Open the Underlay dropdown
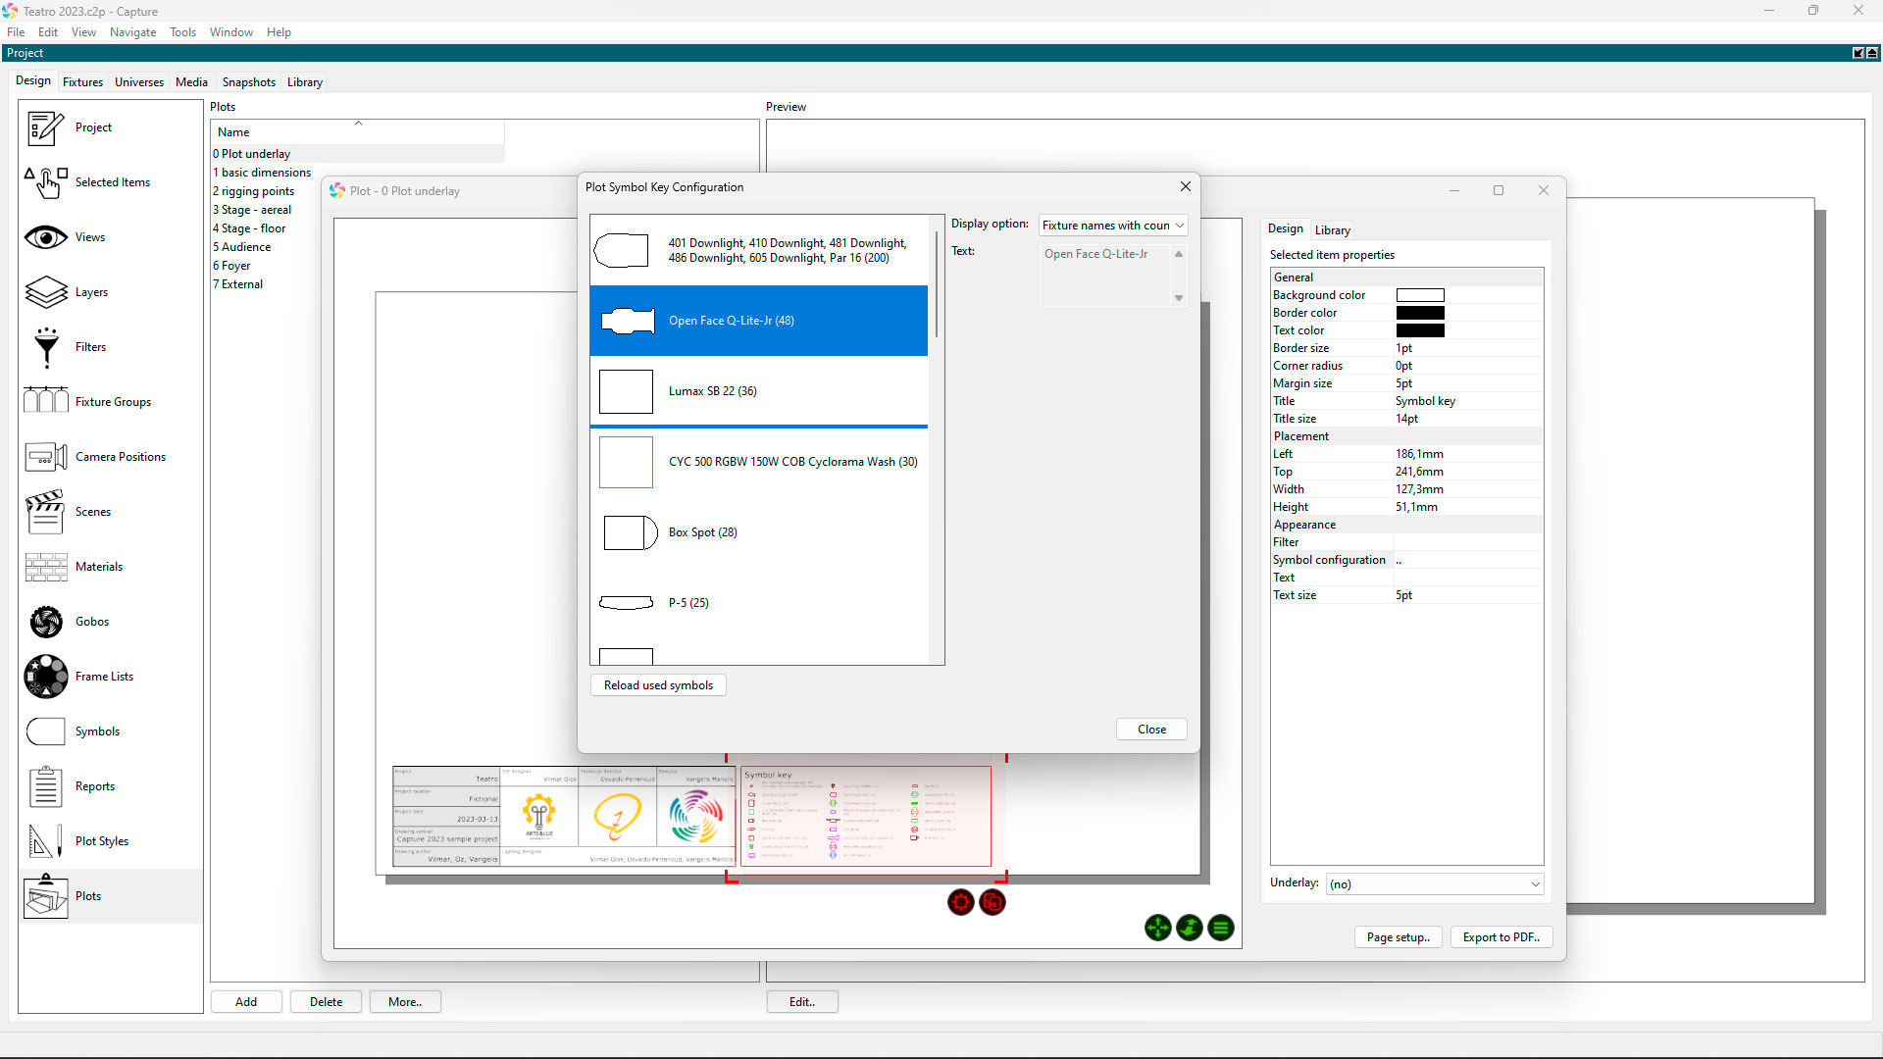 coord(1435,884)
